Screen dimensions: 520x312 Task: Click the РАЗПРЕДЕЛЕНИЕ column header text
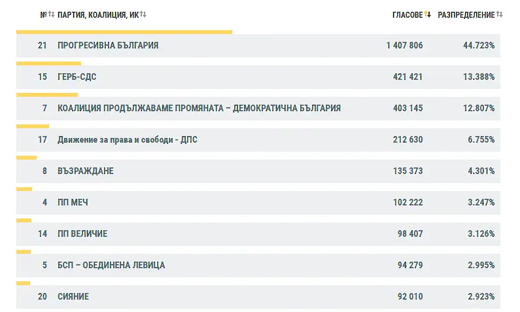click(466, 14)
